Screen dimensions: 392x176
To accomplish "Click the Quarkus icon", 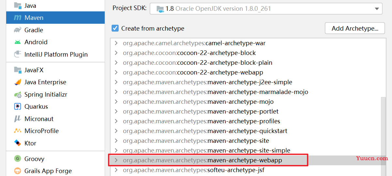I will coord(18,107).
